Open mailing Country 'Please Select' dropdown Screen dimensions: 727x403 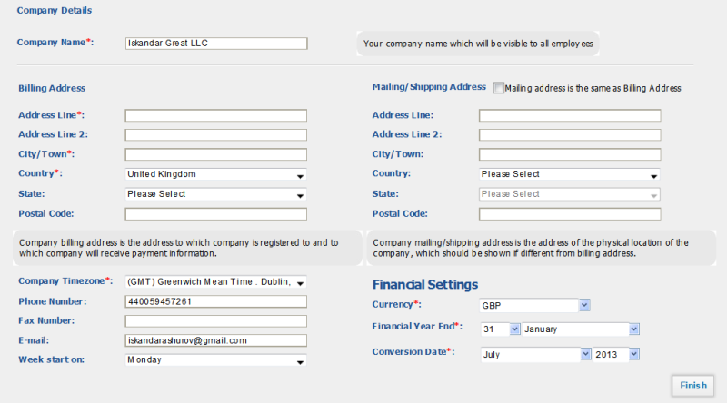(570, 174)
